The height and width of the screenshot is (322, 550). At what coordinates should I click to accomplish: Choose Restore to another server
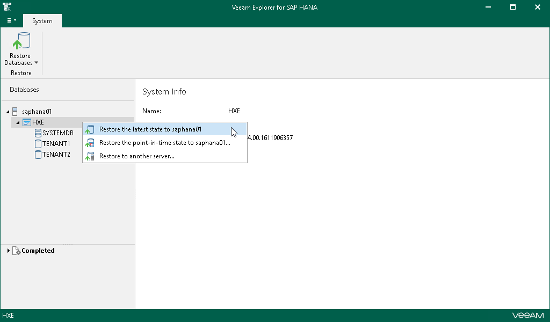(x=165, y=156)
